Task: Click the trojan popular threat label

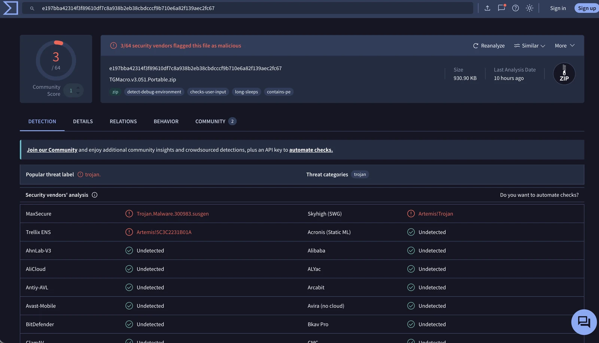Action: coord(93,175)
